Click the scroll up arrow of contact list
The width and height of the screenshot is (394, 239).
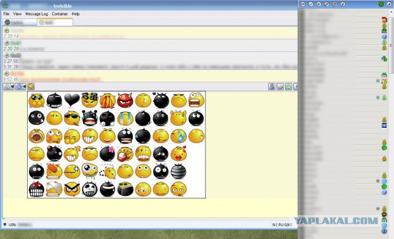click(x=391, y=12)
